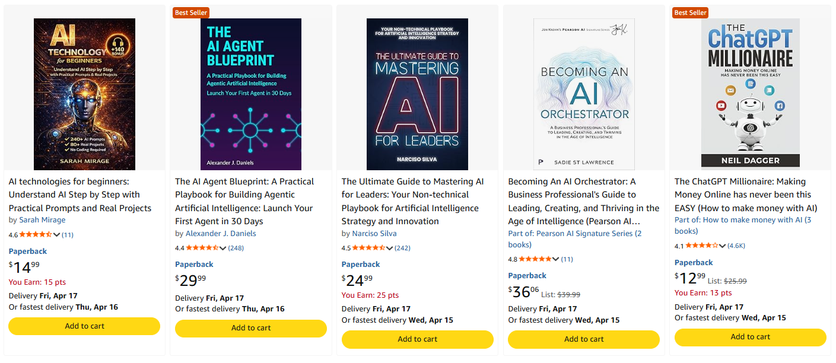Expand the ChatGPT Millionaire rating chevron
This screenshot has width=836, height=363.
[x=723, y=246]
